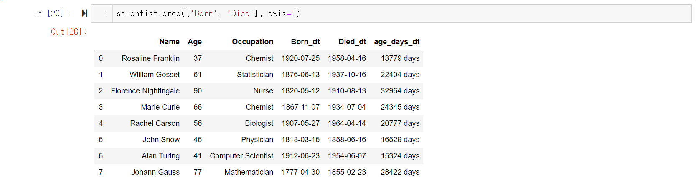The image size is (696, 188).
Task: Click the Nurse occupation cell
Action: pos(263,91)
